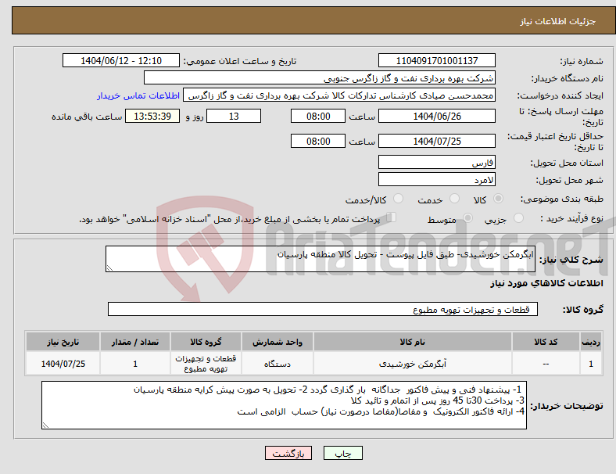The height and width of the screenshot is (474, 616).
Task: Select the متوسط purchase type radio
Action: click(467, 217)
